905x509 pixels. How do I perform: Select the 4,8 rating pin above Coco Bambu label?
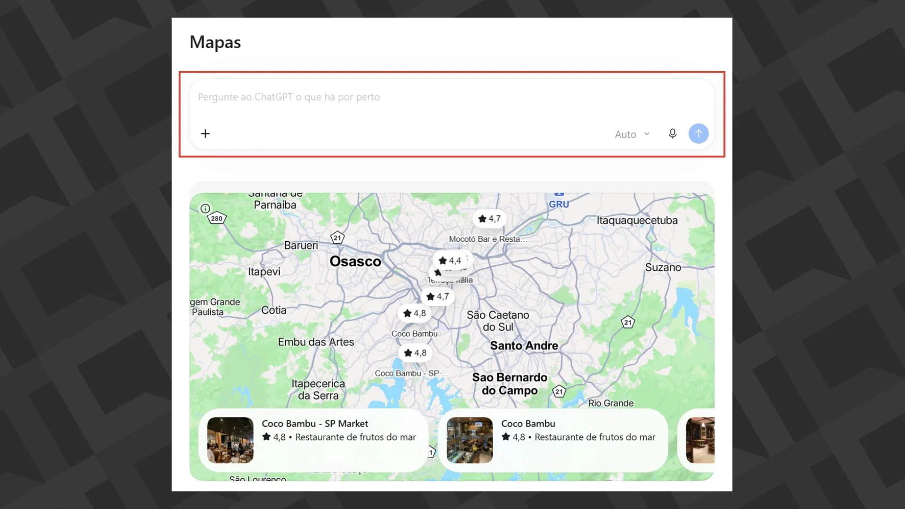click(x=415, y=313)
